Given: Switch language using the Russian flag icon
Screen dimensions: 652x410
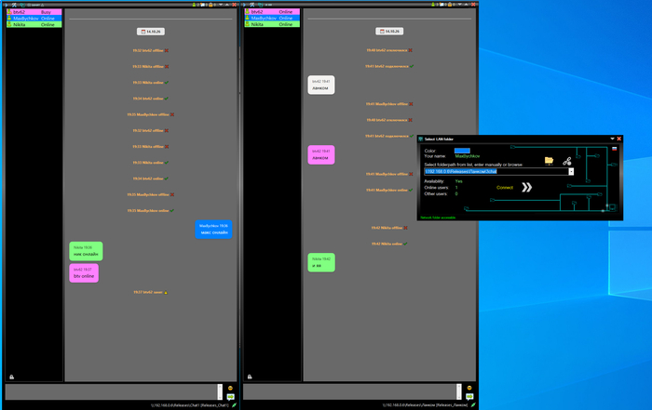Looking at the screenshot, I should 614,149.
